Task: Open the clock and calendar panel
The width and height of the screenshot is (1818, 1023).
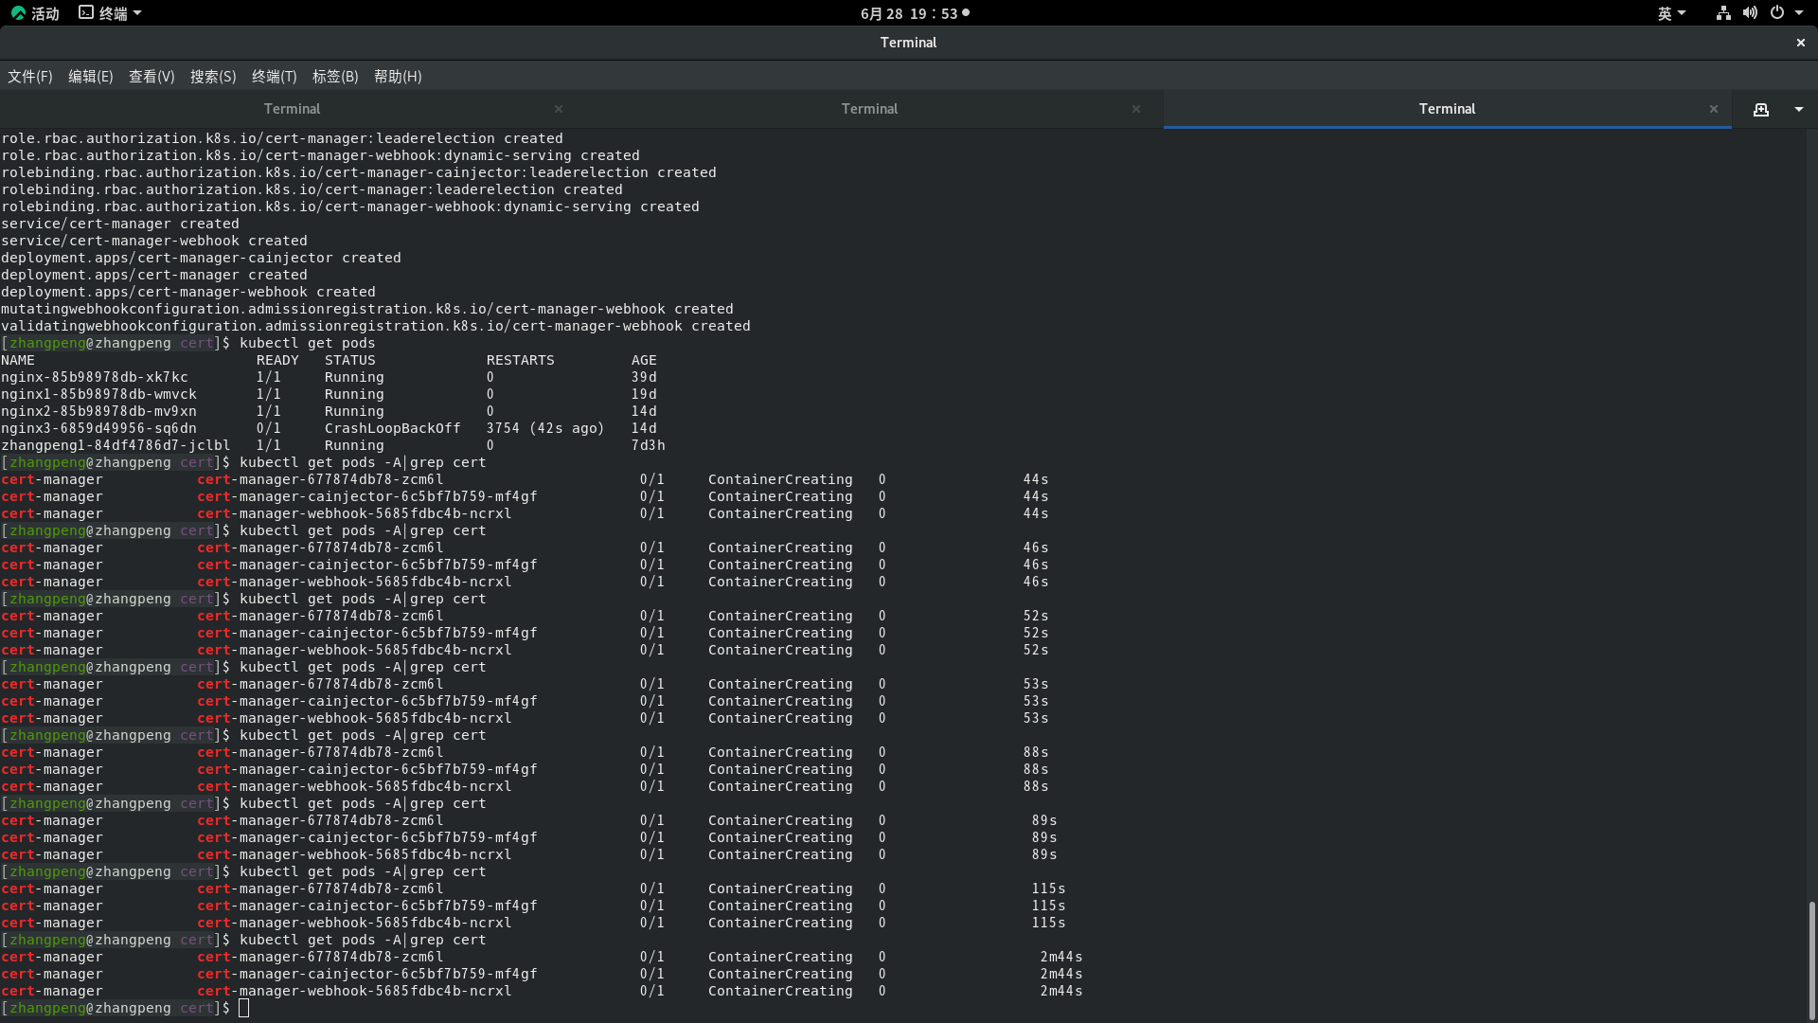Action: (x=915, y=13)
